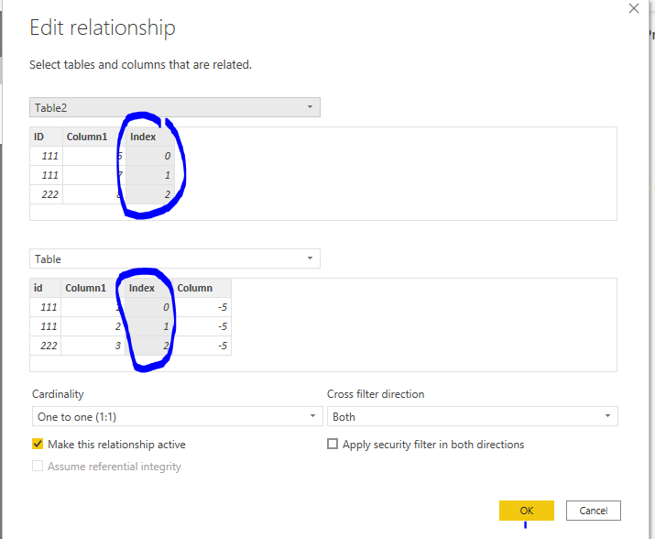Viewport: 655px width, 539px height.
Task: Expand the Cardinality dropdown set to One to one
Action: coord(177,416)
